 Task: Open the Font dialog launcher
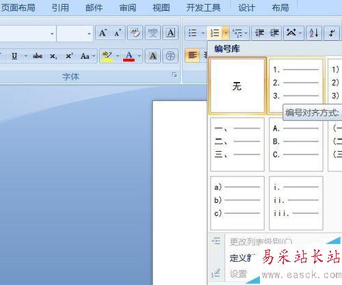(174, 75)
